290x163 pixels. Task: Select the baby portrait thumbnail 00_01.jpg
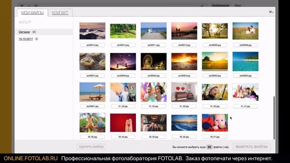coord(215,123)
